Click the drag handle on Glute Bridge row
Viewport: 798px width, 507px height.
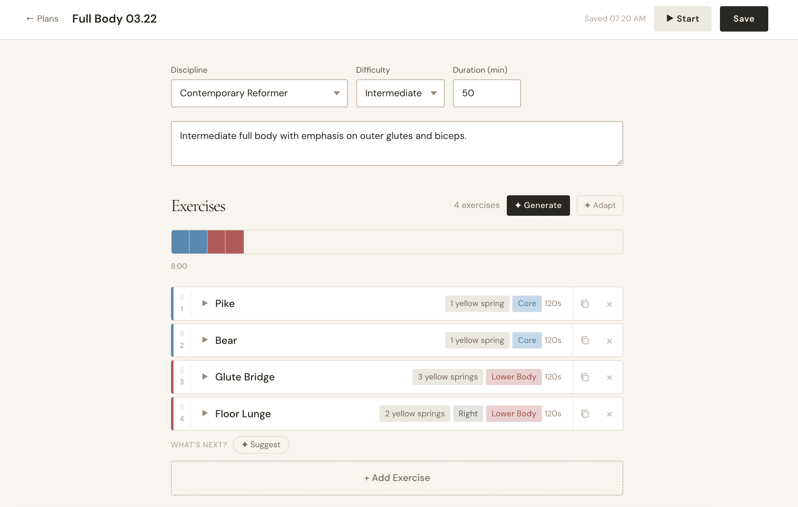182,370
